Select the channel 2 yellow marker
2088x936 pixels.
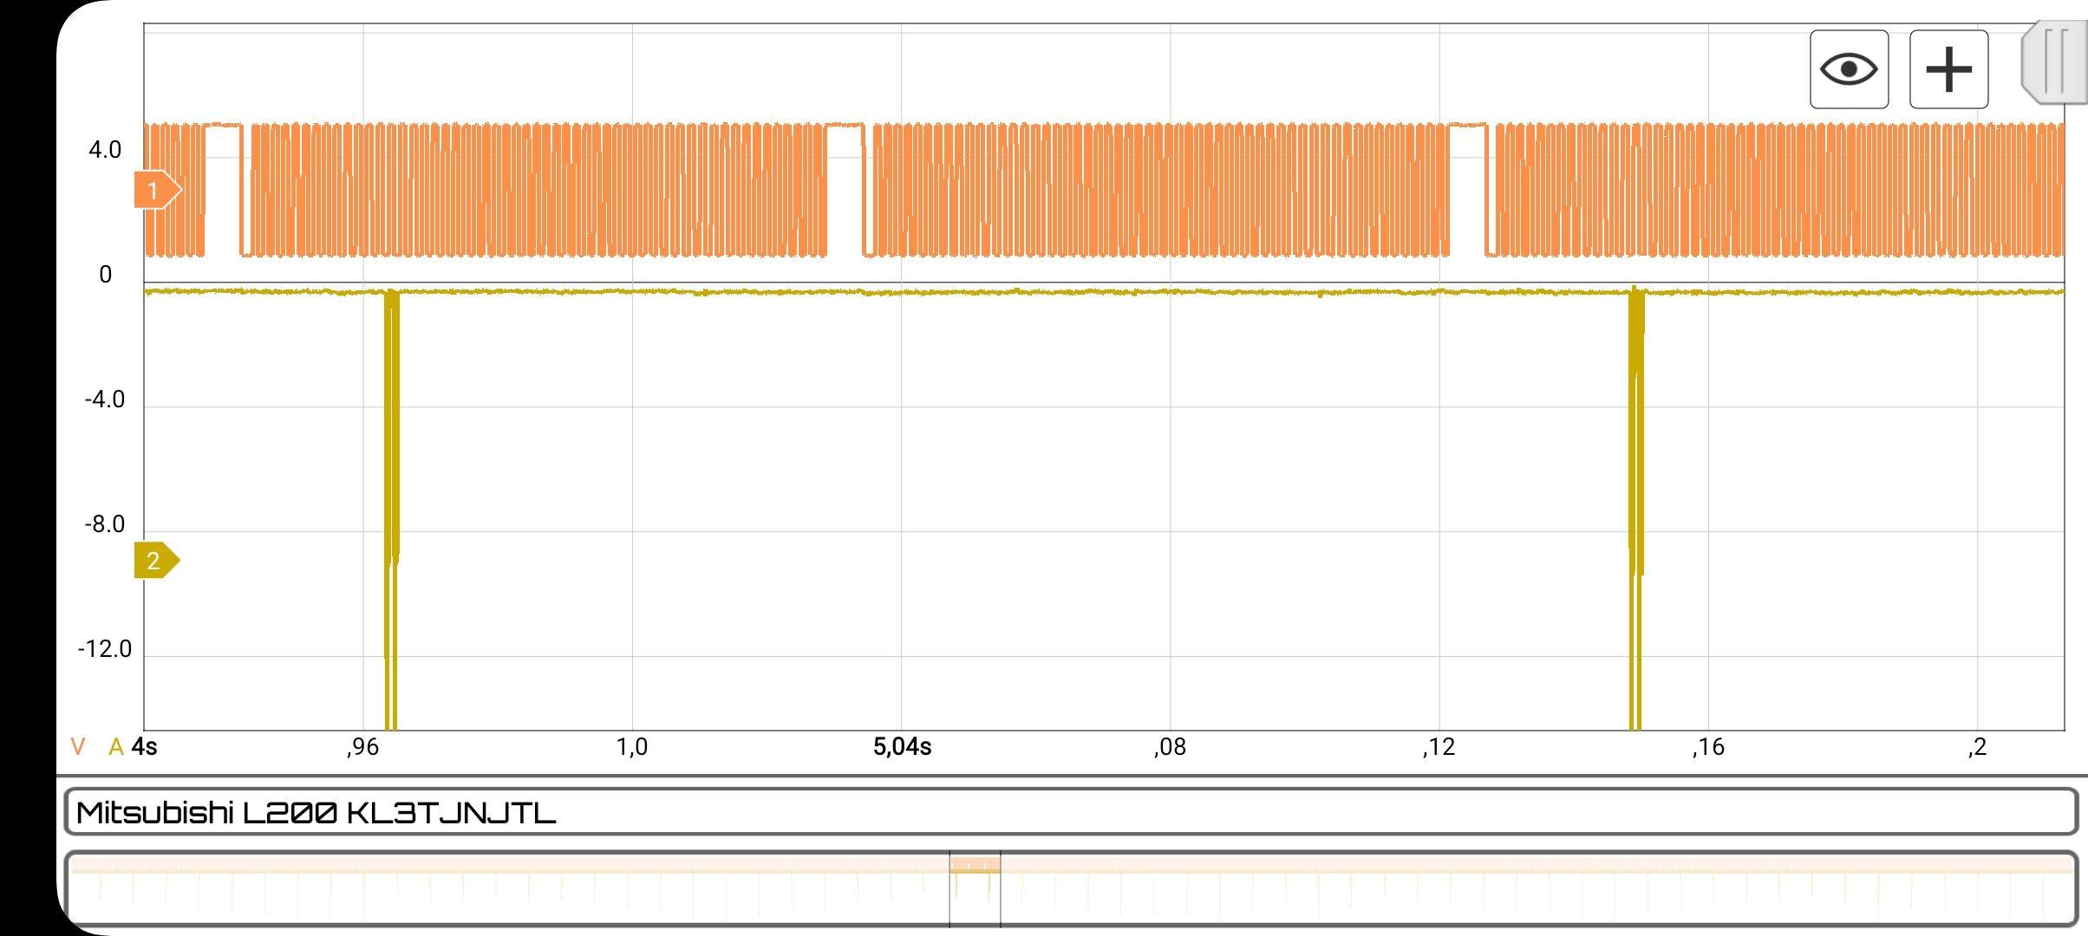(156, 561)
